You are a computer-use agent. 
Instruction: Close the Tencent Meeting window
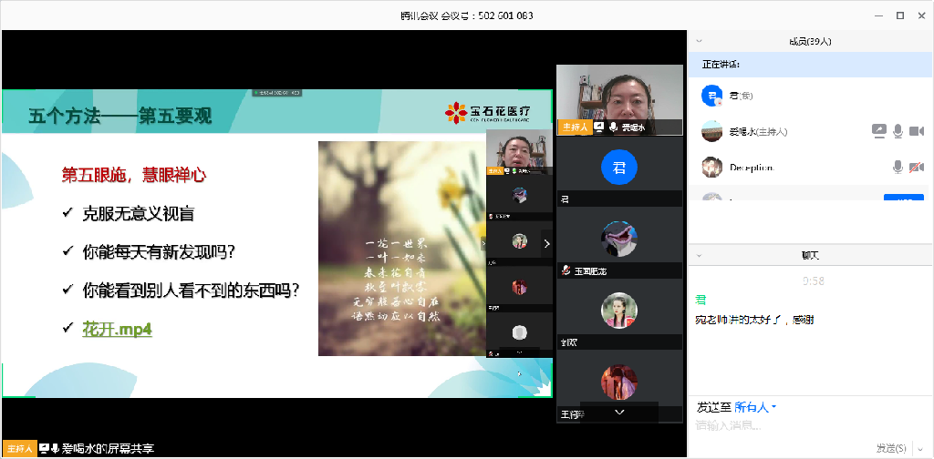(x=920, y=15)
